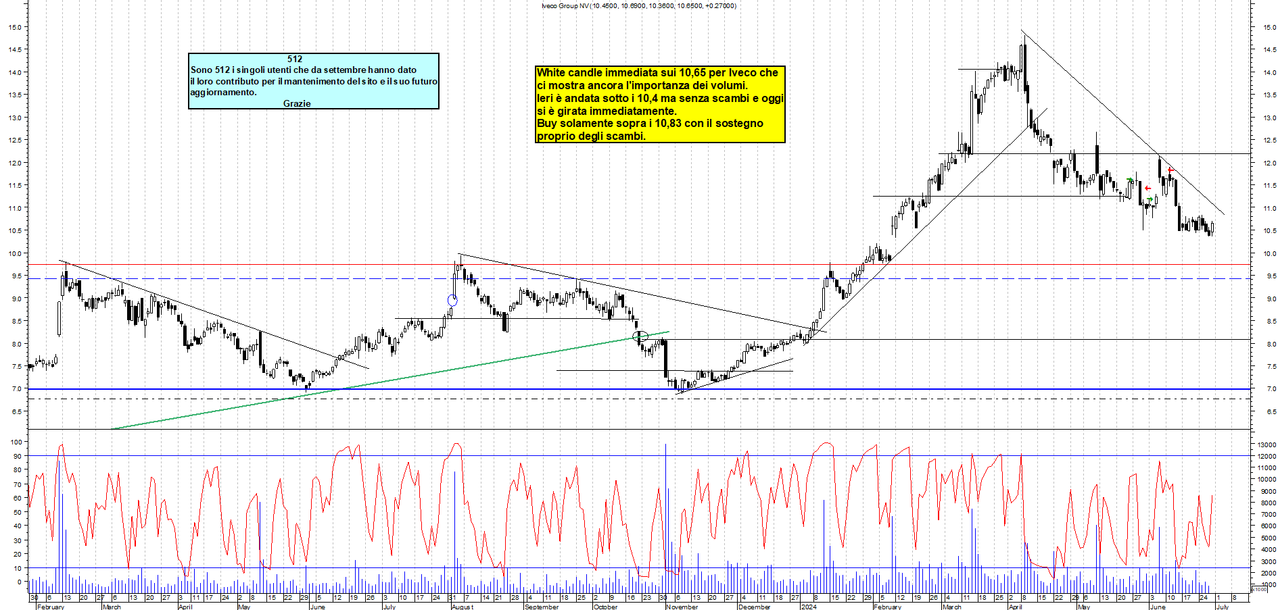Click the black ellipse marker on green trendline
The width and height of the screenshot is (1278, 610).
640,336
